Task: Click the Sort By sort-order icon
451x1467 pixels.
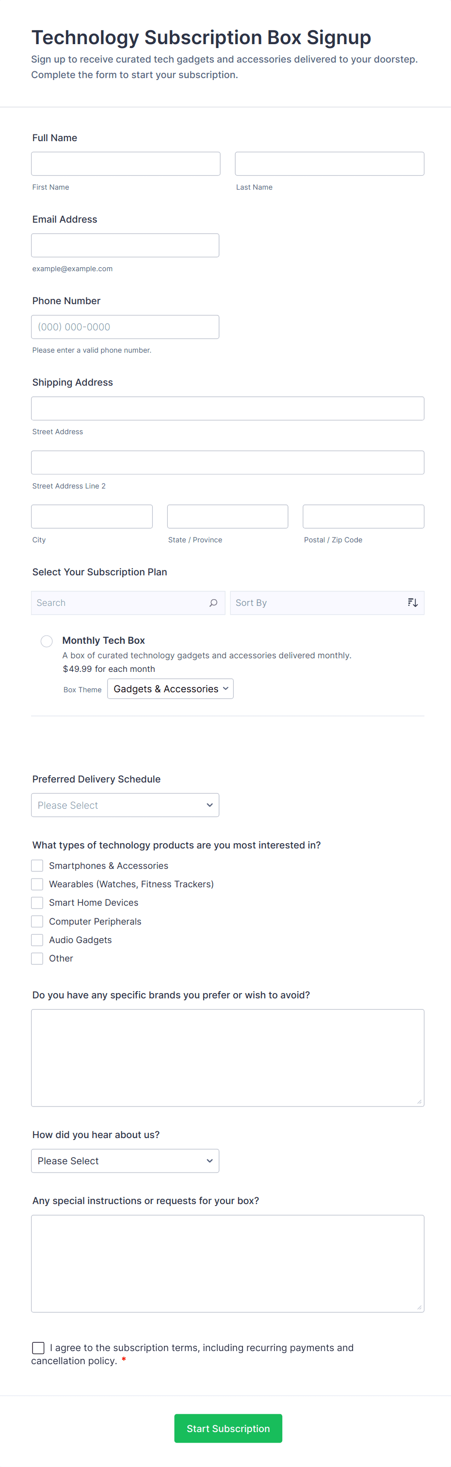Action: [x=413, y=603]
